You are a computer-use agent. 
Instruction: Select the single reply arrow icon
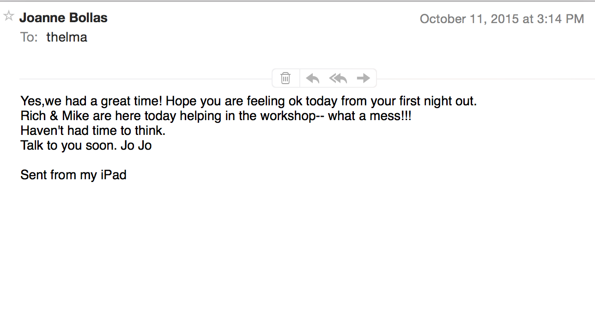[312, 78]
